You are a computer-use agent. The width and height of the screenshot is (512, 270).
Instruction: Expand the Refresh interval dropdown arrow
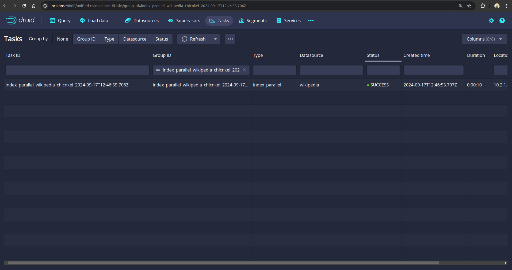(215, 39)
